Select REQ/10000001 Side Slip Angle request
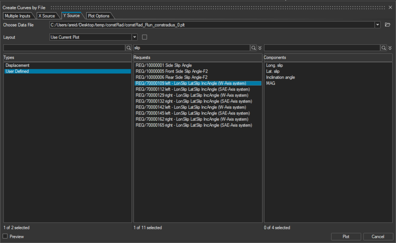This screenshot has width=396, height=243. tap(198, 65)
